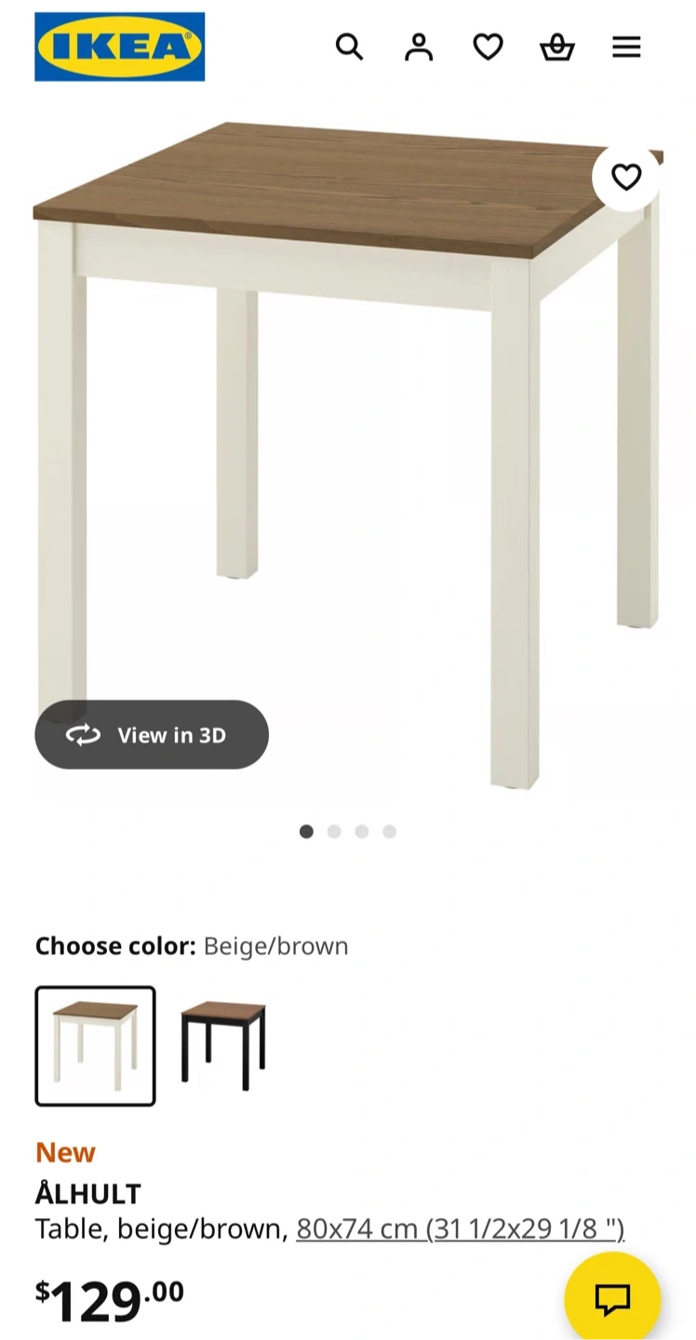
Task: Open the hamburger menu
Action: (x=626, y=47)
